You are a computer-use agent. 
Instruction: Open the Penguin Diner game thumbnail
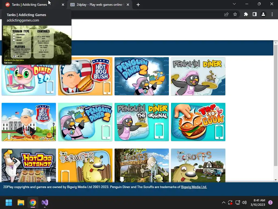[198, 76]
